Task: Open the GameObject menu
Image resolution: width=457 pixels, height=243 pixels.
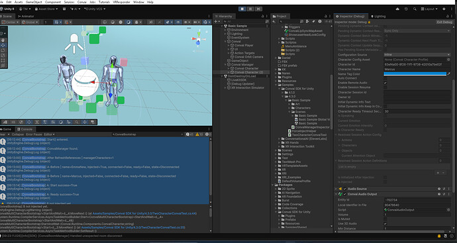Action: [34, 2]
